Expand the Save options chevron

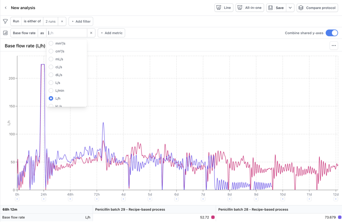[290, 8]
